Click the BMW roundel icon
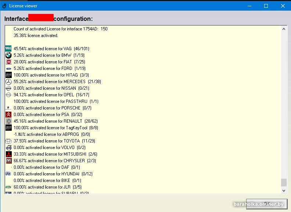Screen dimensions: 291x212 click(x=8, y=55)
